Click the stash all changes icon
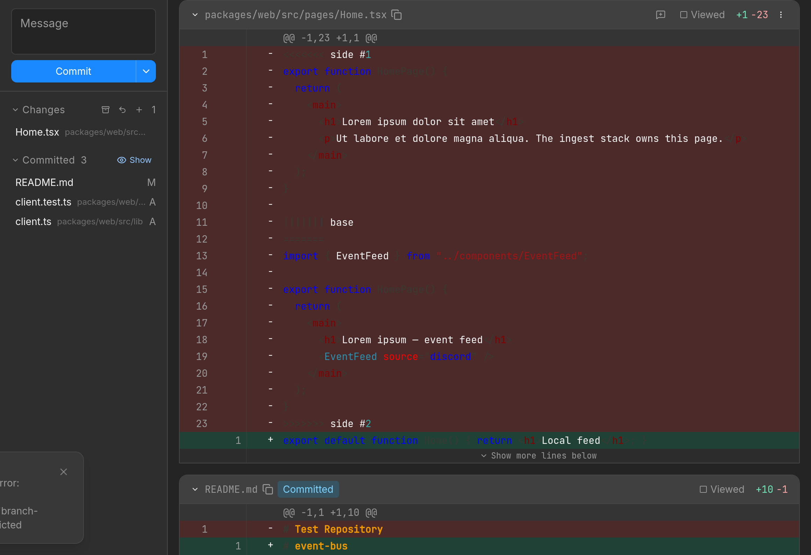 106,110
